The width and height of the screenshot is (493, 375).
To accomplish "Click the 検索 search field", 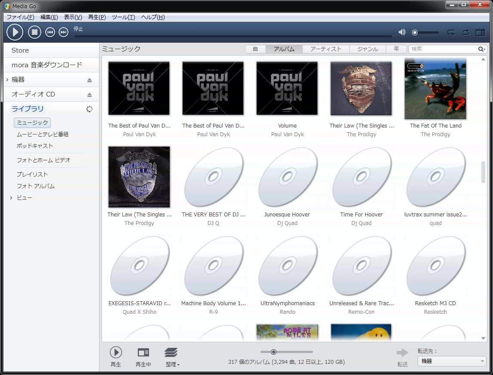I will point(443,49).
